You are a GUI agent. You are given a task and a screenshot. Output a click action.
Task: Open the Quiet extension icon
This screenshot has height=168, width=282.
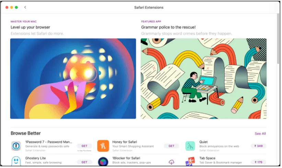(x=190, y=146)
